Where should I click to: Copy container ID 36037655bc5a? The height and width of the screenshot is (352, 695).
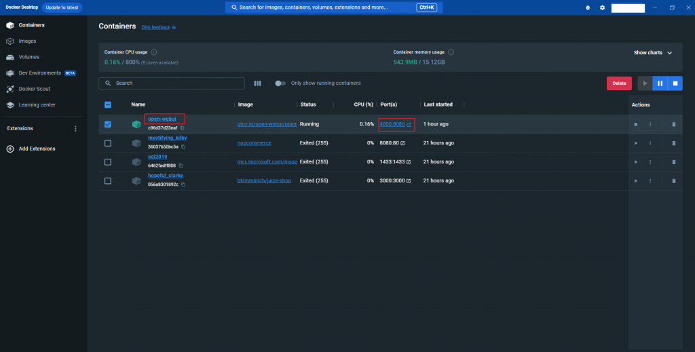coord(183,147)
